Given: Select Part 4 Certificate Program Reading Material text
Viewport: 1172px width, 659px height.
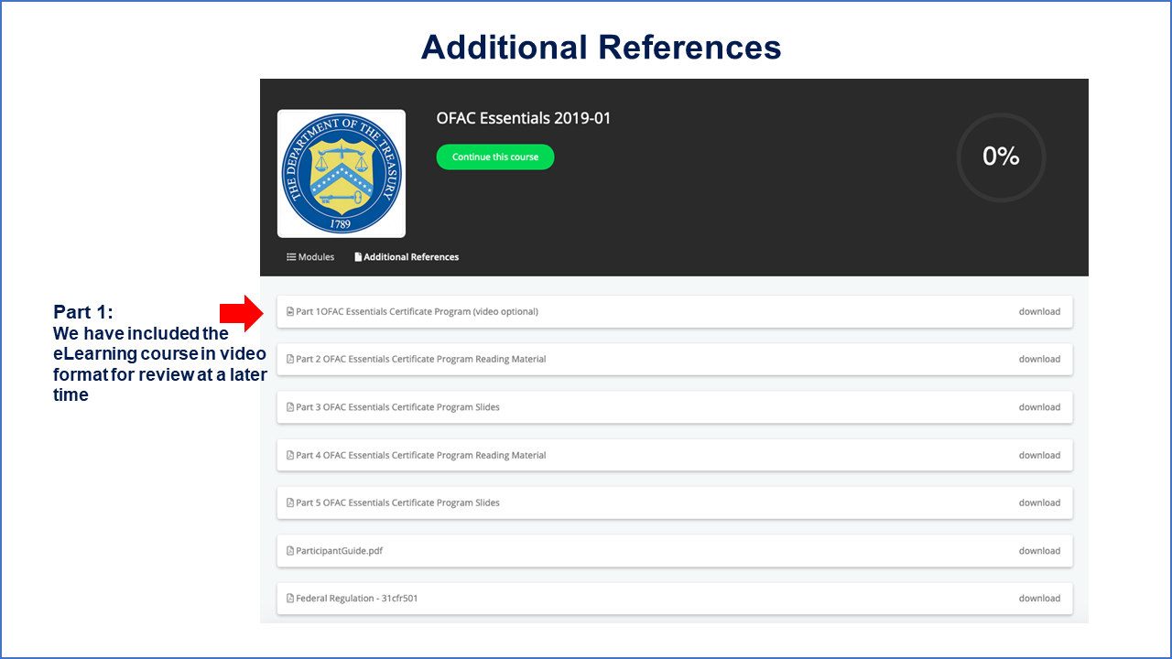Looking at the screenshot, I should (x=421, y=455).
